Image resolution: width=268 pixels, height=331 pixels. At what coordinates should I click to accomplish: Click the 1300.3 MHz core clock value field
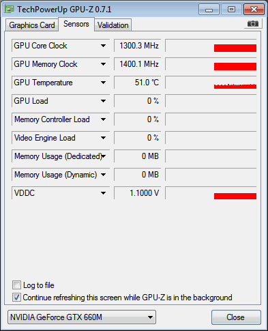[138, 46]
